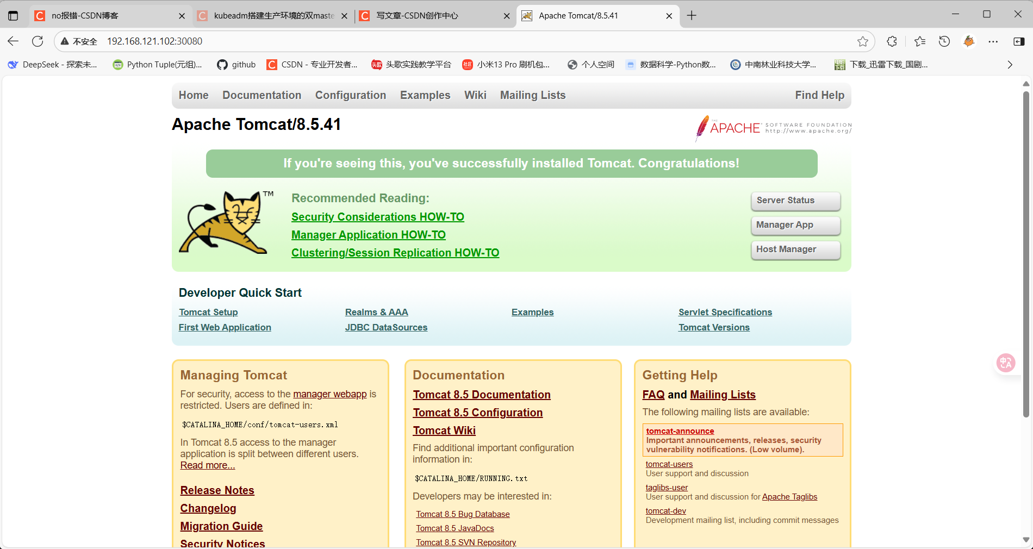Open the Realms & AAA link
This screenshot has width=1033, height=549.
(x=377, y=312)
